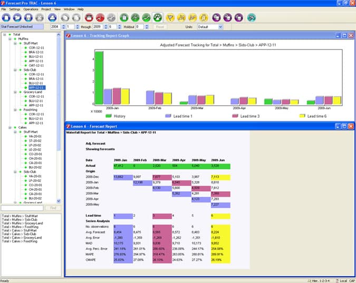The width and height of the screenshot is (356, 283).
Task: Collapse Sids-Club under Muffins
Action: click(15, 70)
